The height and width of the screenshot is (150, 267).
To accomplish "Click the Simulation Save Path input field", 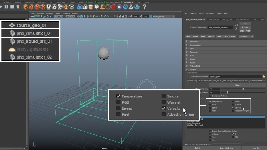I will [236, 77].
